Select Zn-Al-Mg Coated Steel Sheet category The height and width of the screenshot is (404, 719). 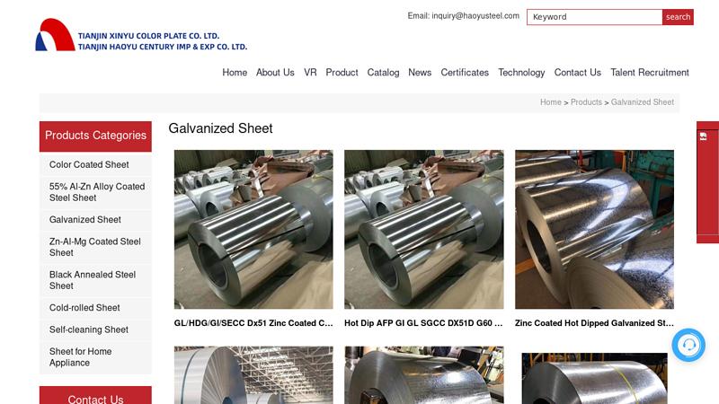95,248
